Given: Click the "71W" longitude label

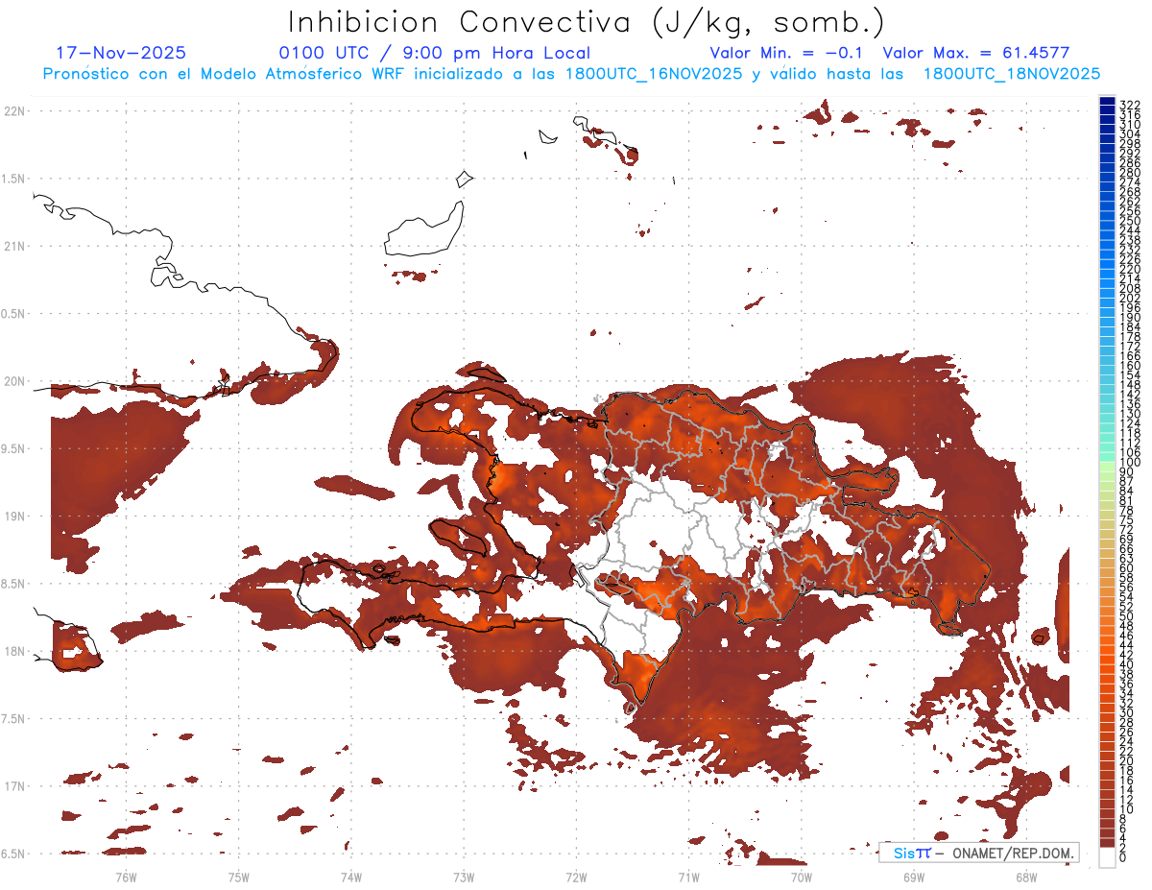Looking at the screenshot, I should click(688, 877).
